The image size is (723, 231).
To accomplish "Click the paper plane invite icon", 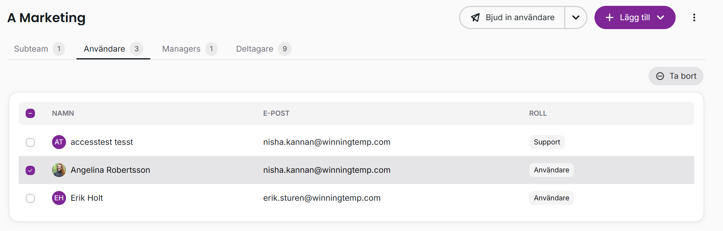I will [x=475, y=17].
